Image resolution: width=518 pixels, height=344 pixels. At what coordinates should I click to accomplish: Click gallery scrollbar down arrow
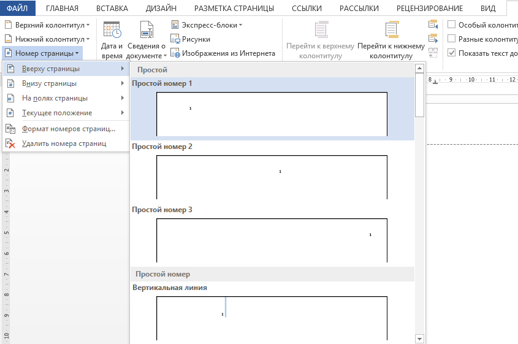[x=420, y=338]
